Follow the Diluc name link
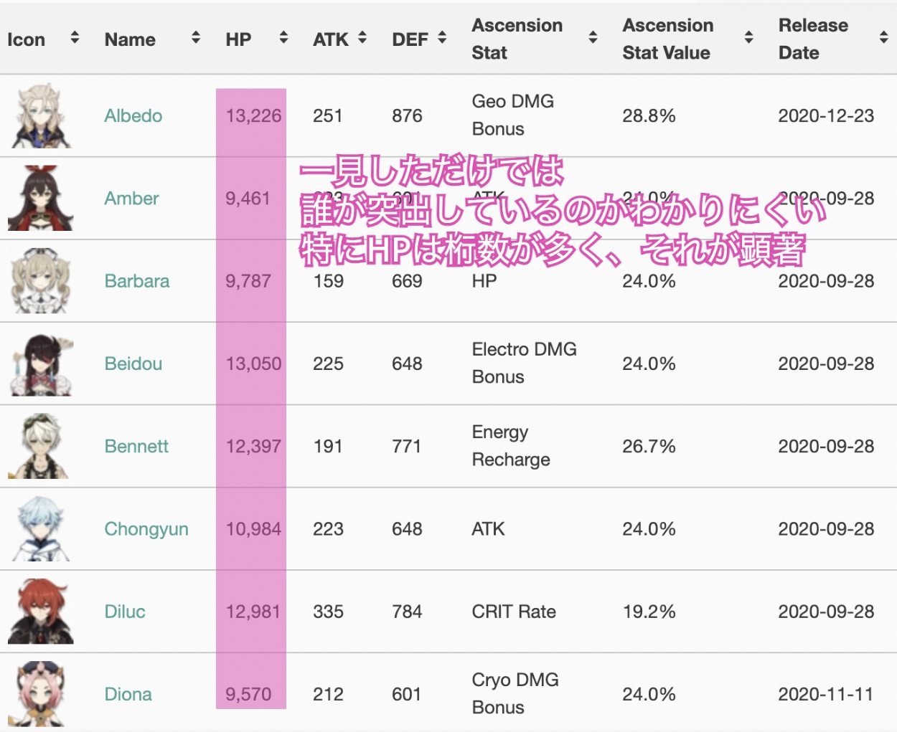The height and width of the screenshot is (732, 897). (125, 612)
